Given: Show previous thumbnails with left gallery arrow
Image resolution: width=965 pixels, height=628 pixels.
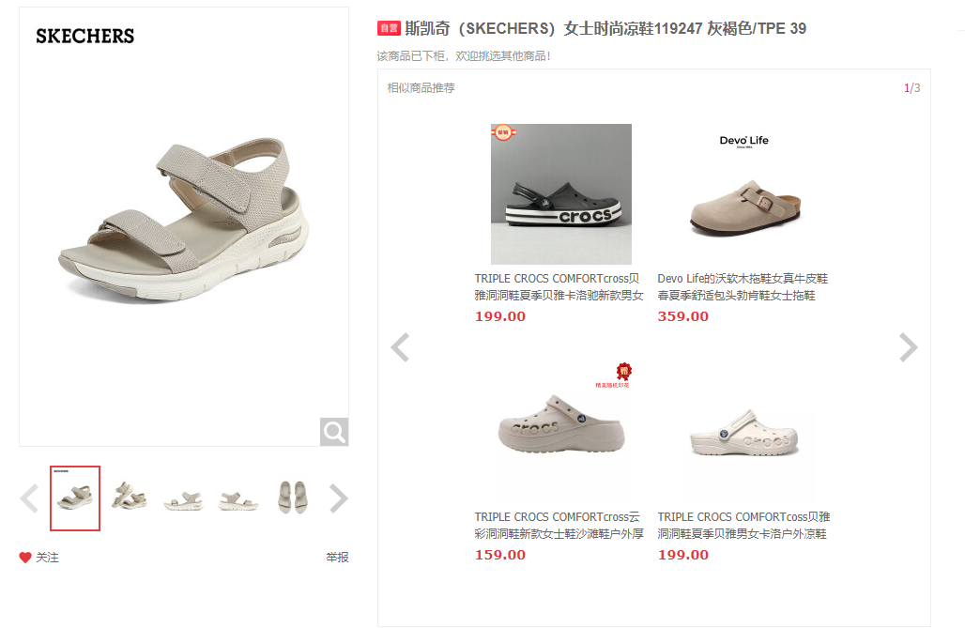Looking at the screenshot, I should [x=29, y=498].
